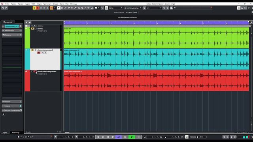Select the 'drums overcompressed' track name

tap(47, 71)
